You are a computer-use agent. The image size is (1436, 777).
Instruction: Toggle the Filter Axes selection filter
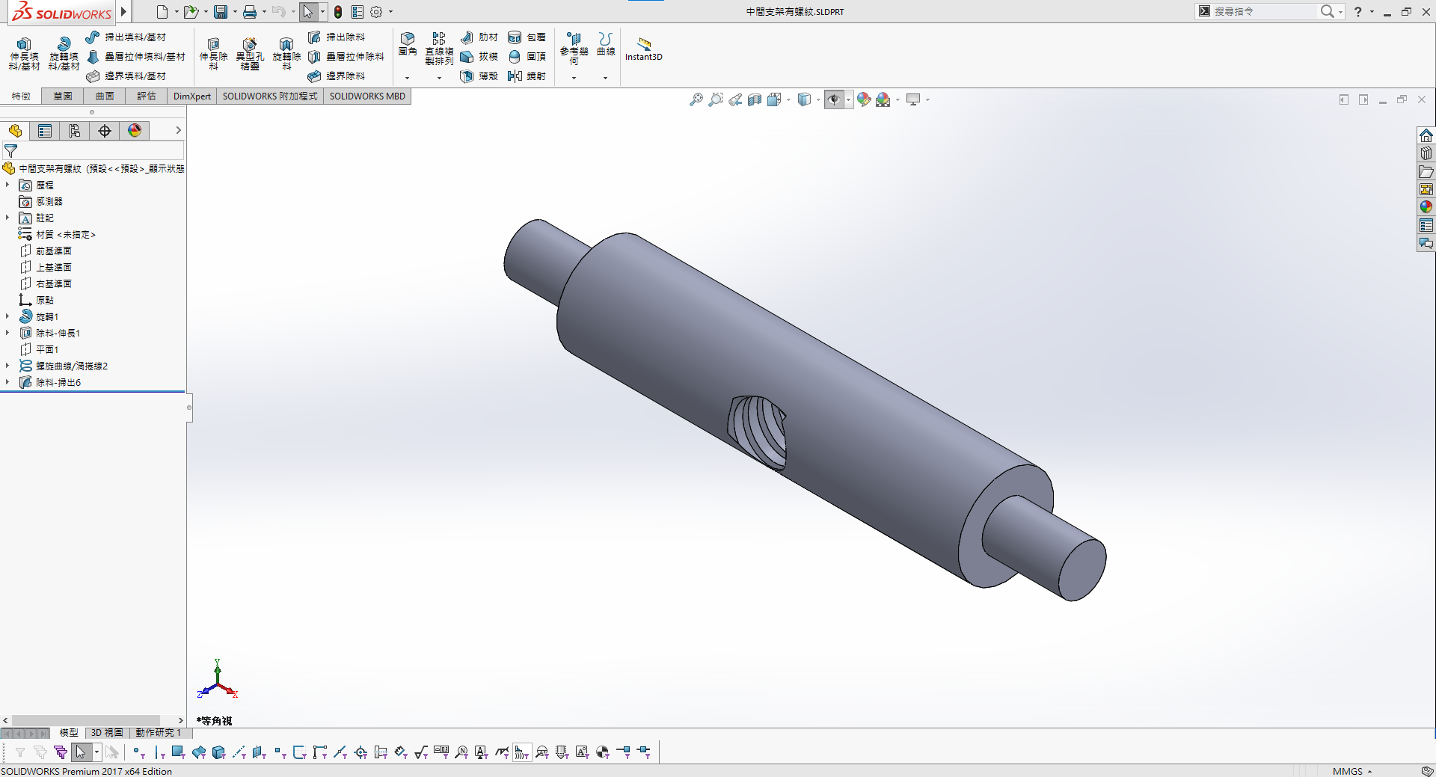[239, 752]
